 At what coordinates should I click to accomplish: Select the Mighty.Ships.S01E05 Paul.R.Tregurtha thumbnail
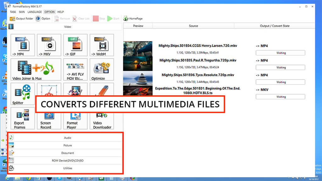(138, 63)
